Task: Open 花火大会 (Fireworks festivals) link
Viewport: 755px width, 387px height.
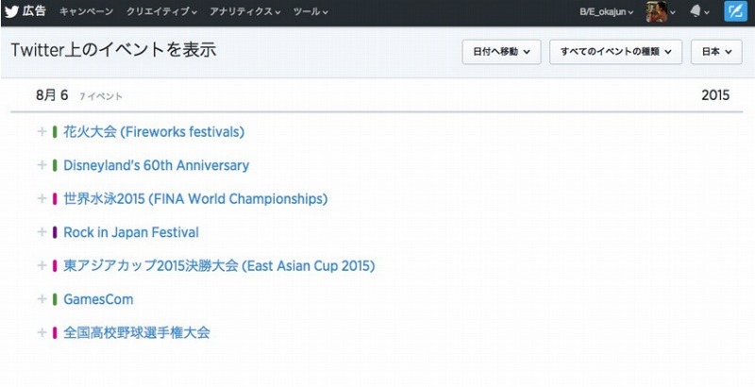Action: 154,132
